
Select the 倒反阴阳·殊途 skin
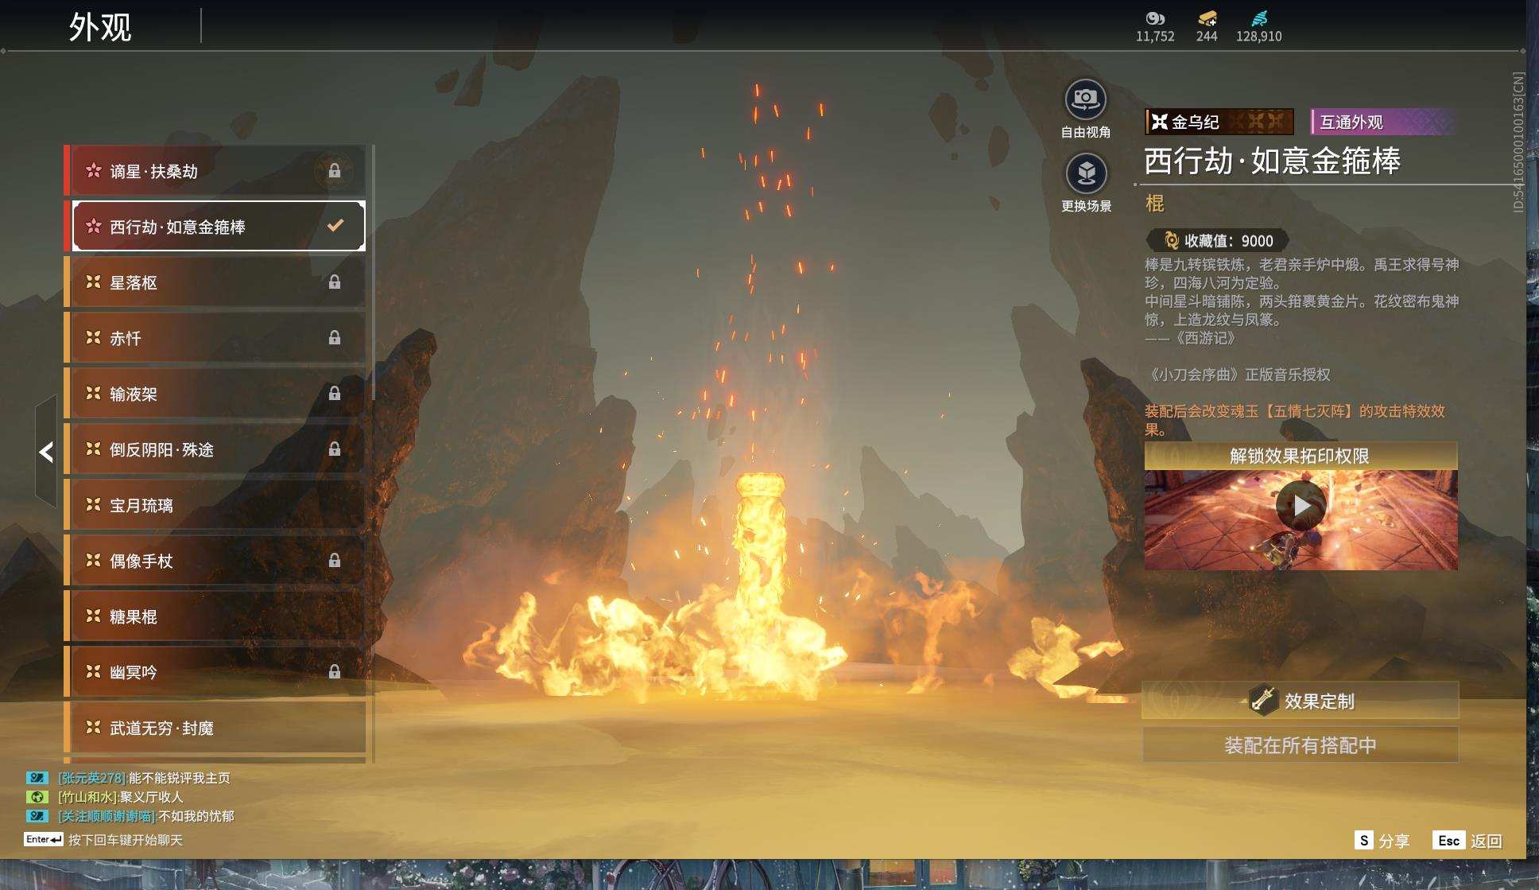click(x=215, y=449)
